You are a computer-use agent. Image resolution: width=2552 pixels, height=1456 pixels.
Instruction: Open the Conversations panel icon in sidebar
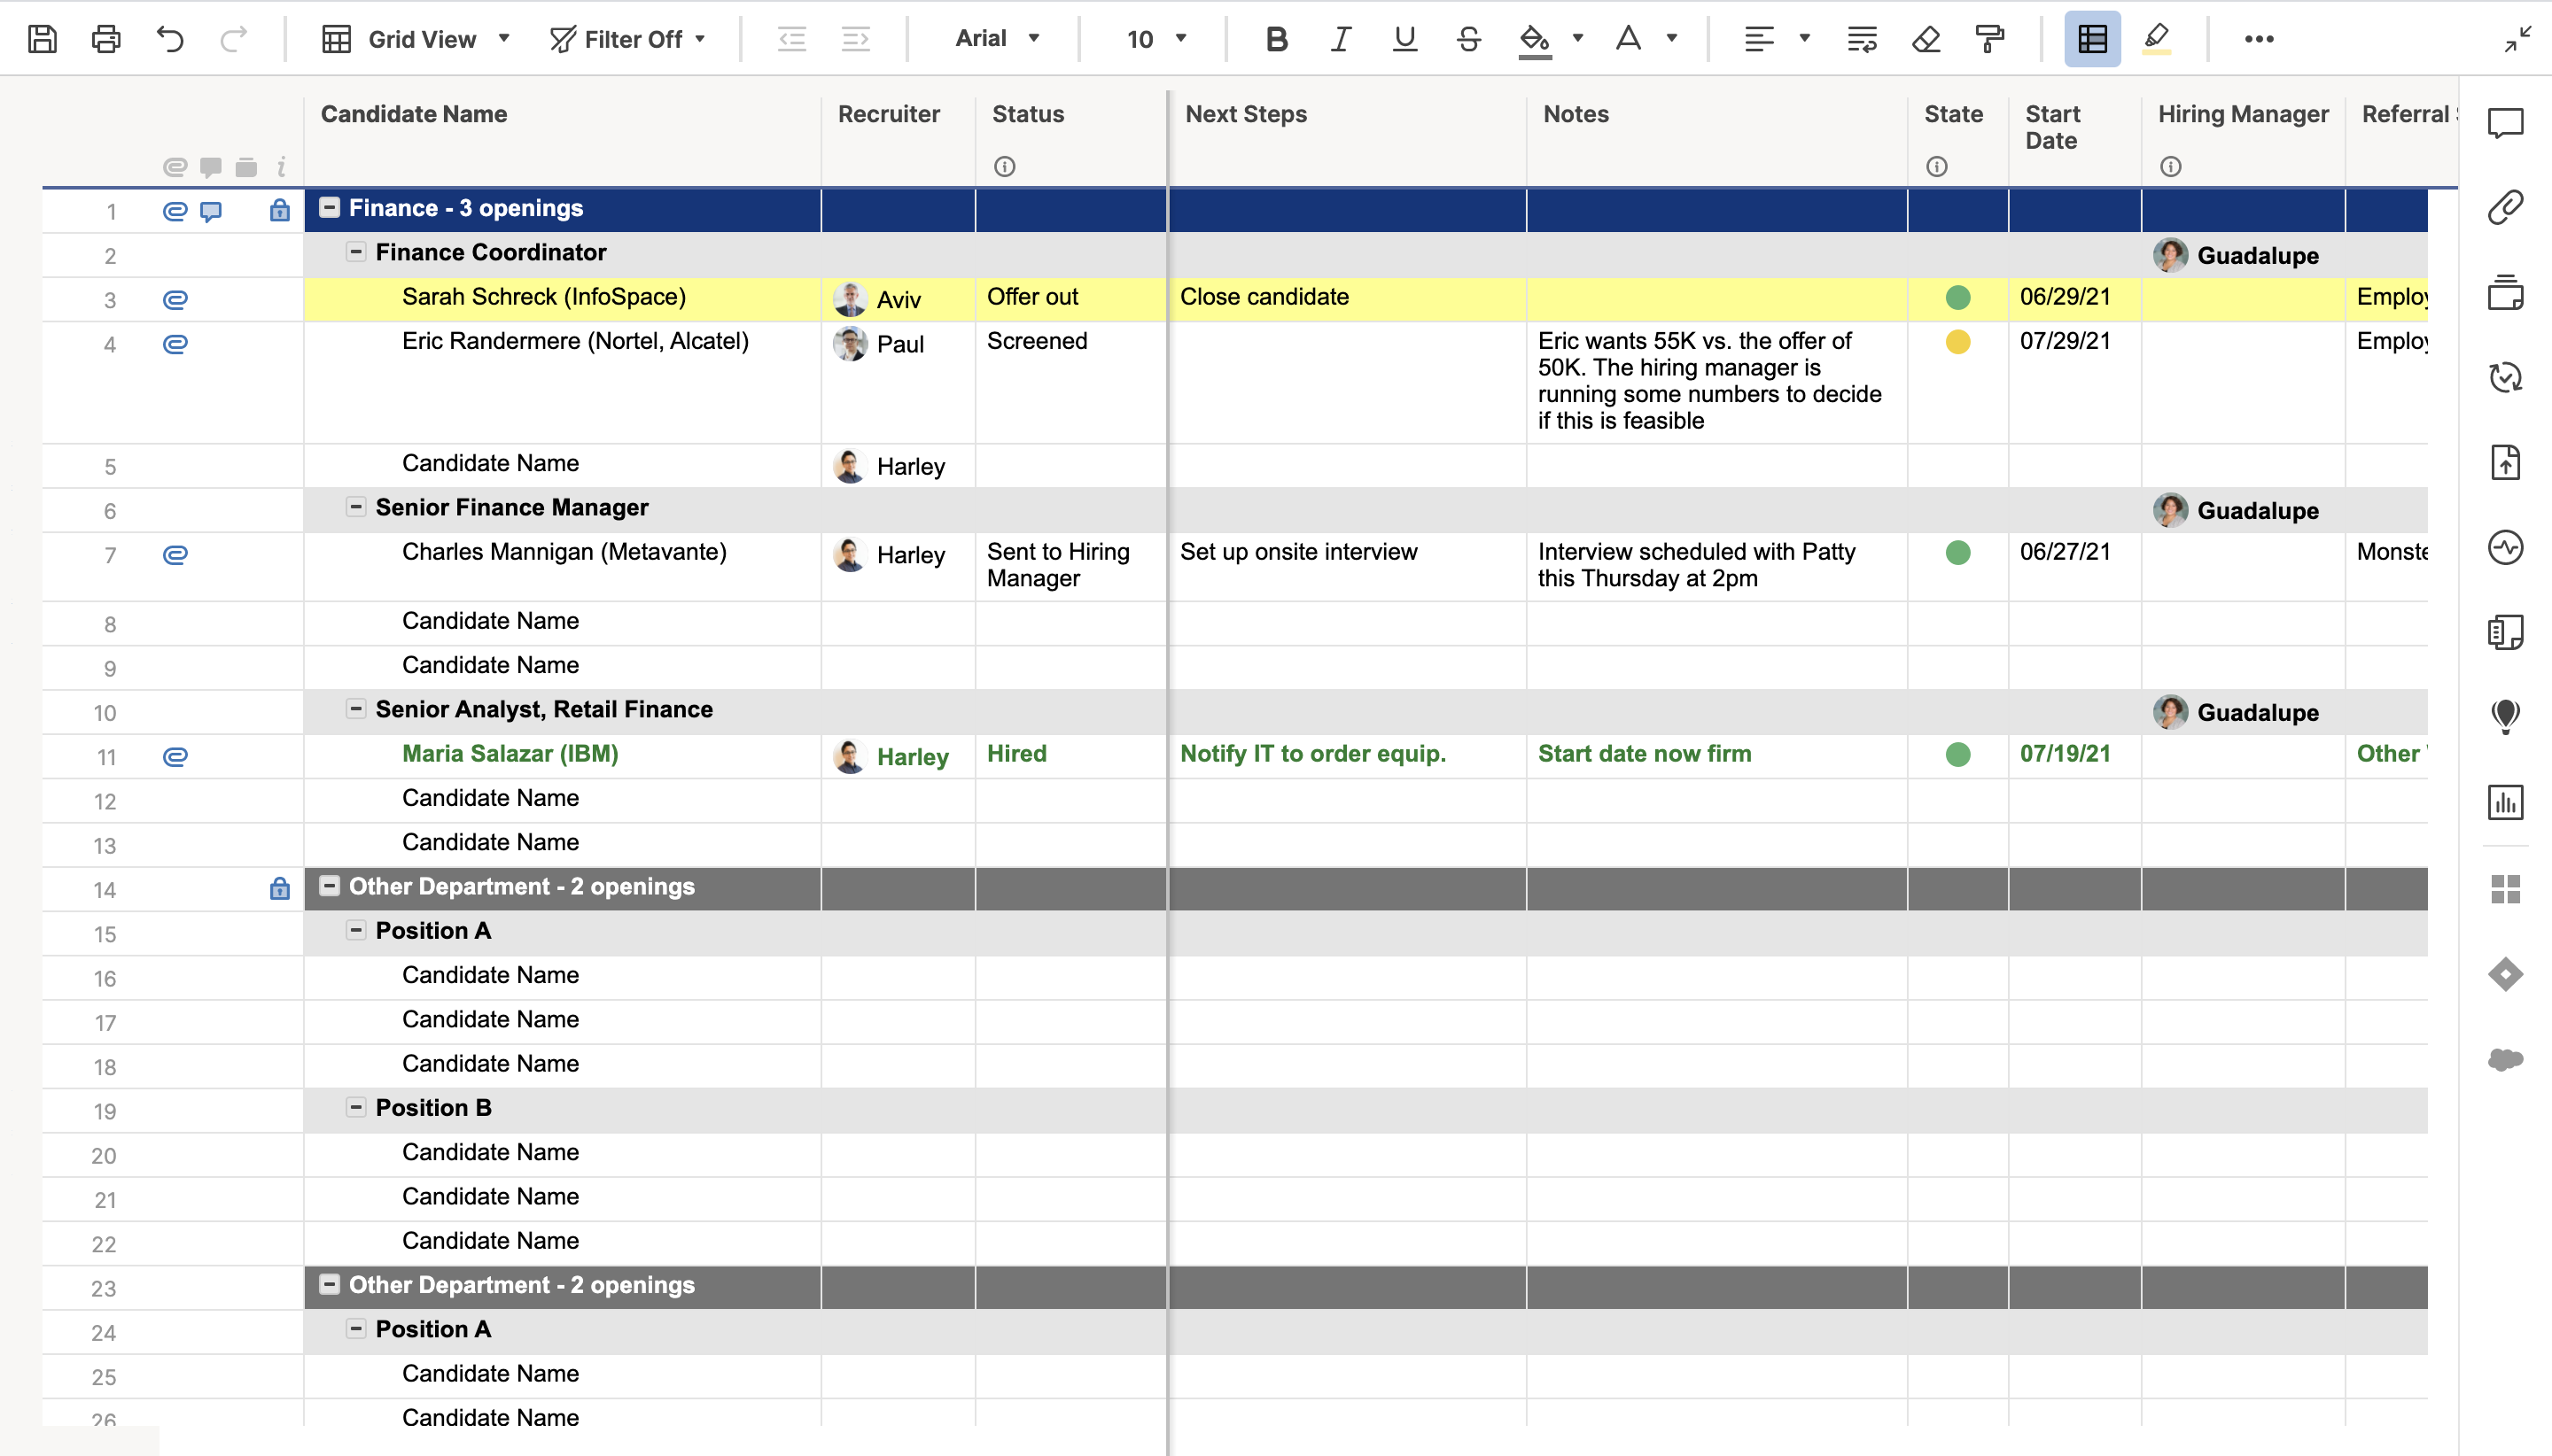[x=2505, y=123]
